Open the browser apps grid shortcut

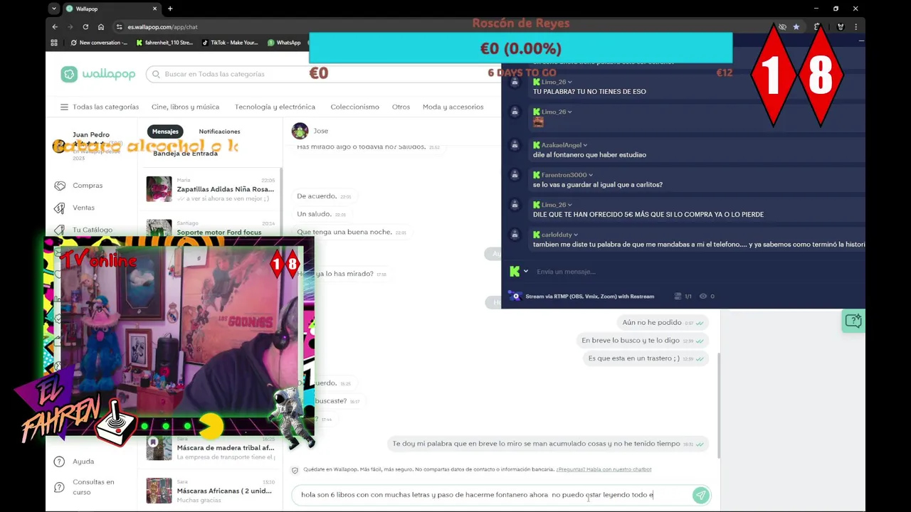point(54,43)
